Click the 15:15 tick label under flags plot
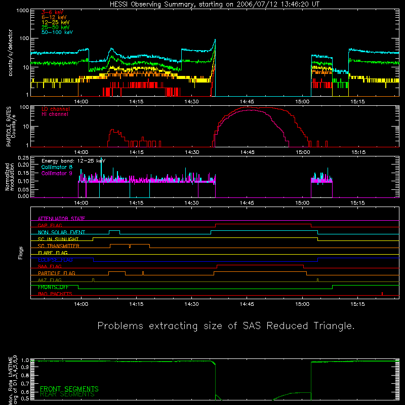 pyautogui.click(x=358, y=304)
